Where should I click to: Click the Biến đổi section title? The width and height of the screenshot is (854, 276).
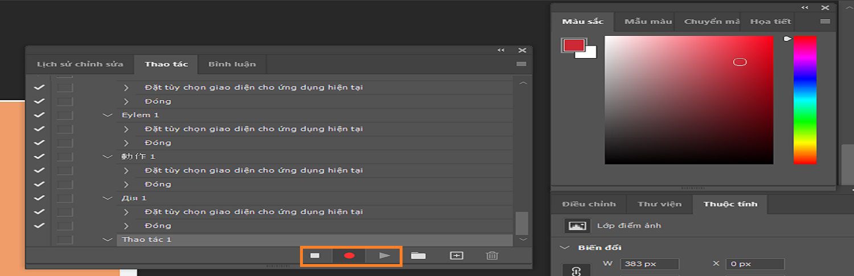point(600,248)
